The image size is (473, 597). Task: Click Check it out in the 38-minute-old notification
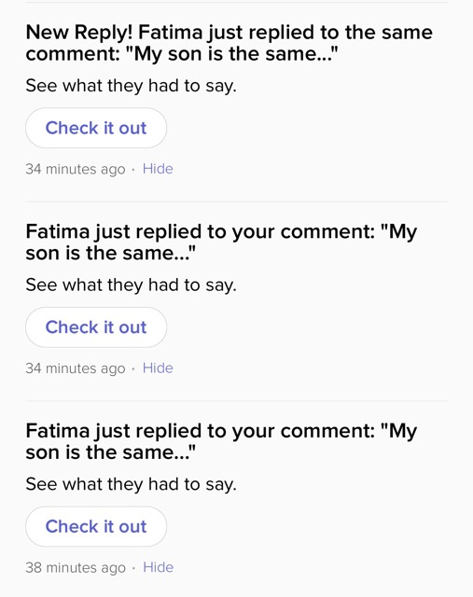point(96,526)
